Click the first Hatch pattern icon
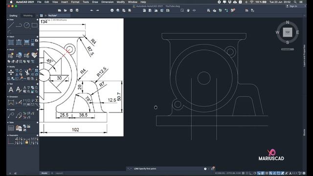313x176 pixels. pyautogui.click(x=11, y=43)
